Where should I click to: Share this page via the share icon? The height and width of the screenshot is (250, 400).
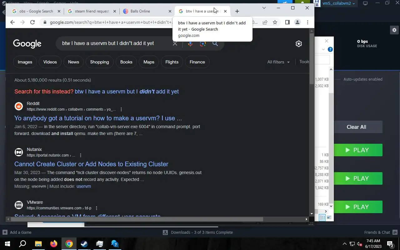click(x=265, y=22)
